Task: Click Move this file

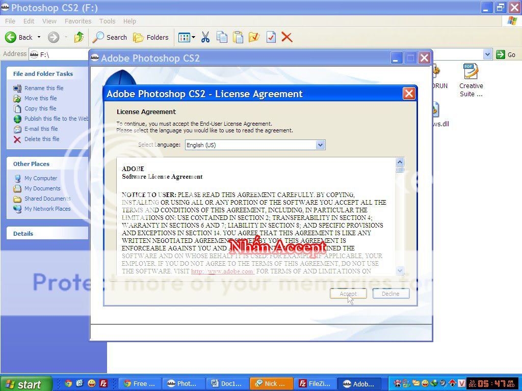Action: click(x=40, y=98)
